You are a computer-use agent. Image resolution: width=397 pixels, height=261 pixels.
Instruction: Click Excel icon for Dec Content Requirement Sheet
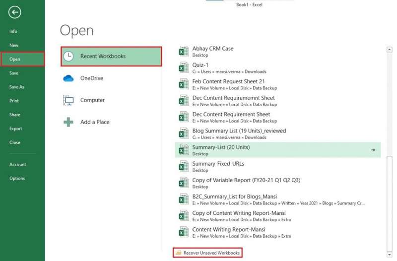(x=184, y=117)
